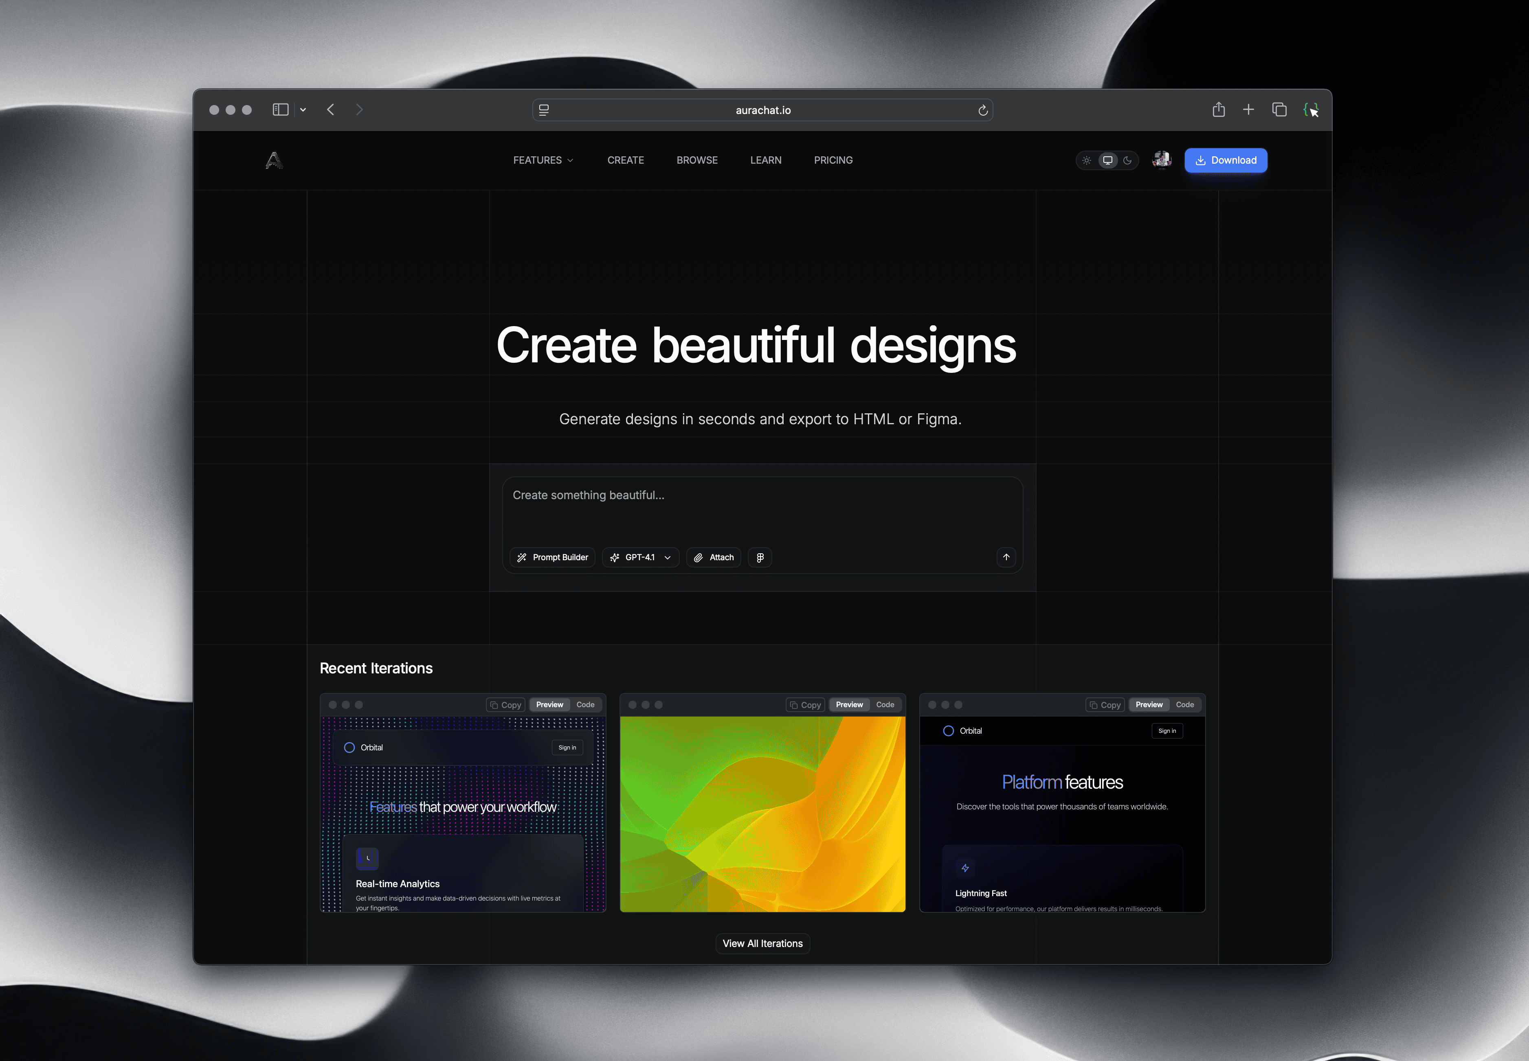Click View All Iterations
The image size is (1529, 1061).
click(762, 943)
